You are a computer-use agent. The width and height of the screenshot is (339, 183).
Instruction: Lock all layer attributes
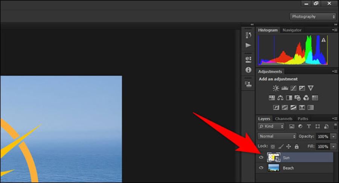[297, 147]
